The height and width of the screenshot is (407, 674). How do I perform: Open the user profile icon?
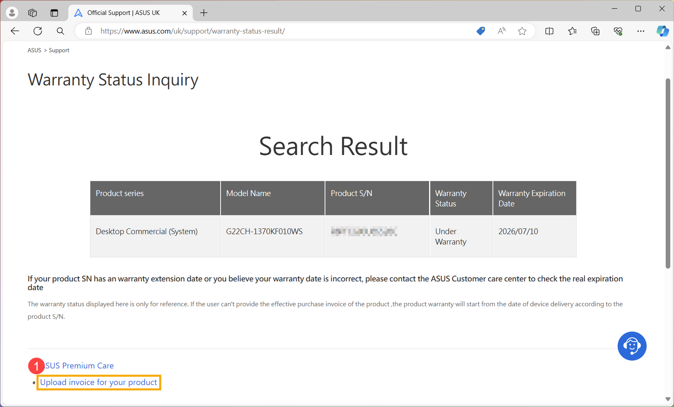click(x=12, y=13)
